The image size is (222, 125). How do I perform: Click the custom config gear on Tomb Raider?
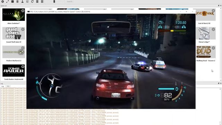coord(23,66)
